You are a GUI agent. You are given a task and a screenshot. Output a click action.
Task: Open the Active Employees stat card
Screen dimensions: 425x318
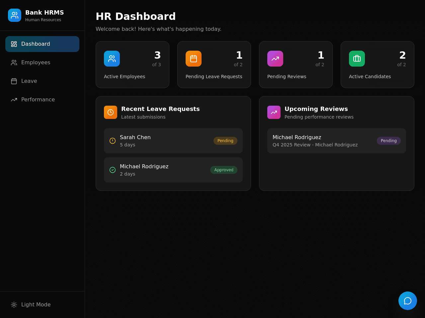tap(132, 65)
